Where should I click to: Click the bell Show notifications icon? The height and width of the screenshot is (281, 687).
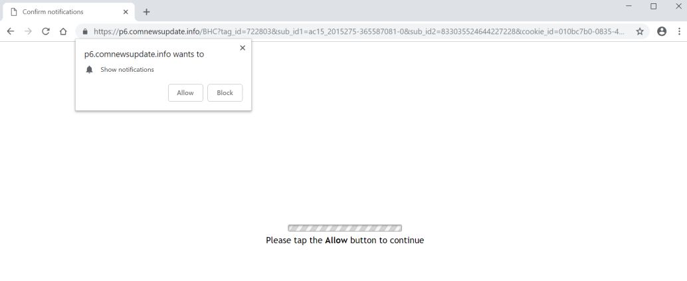90,69
